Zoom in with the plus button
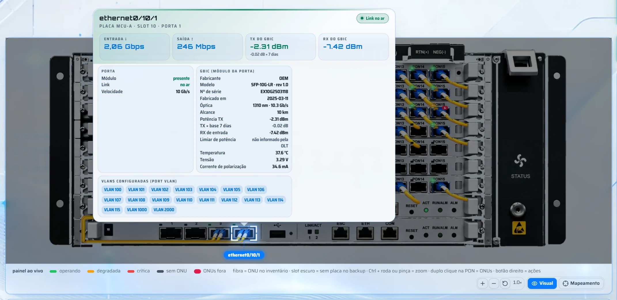Image resolution: width=617 pixels, height=300 pixels. click(482, 283)
